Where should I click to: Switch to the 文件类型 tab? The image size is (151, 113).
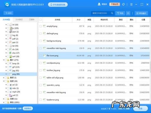tap(6, 19)
